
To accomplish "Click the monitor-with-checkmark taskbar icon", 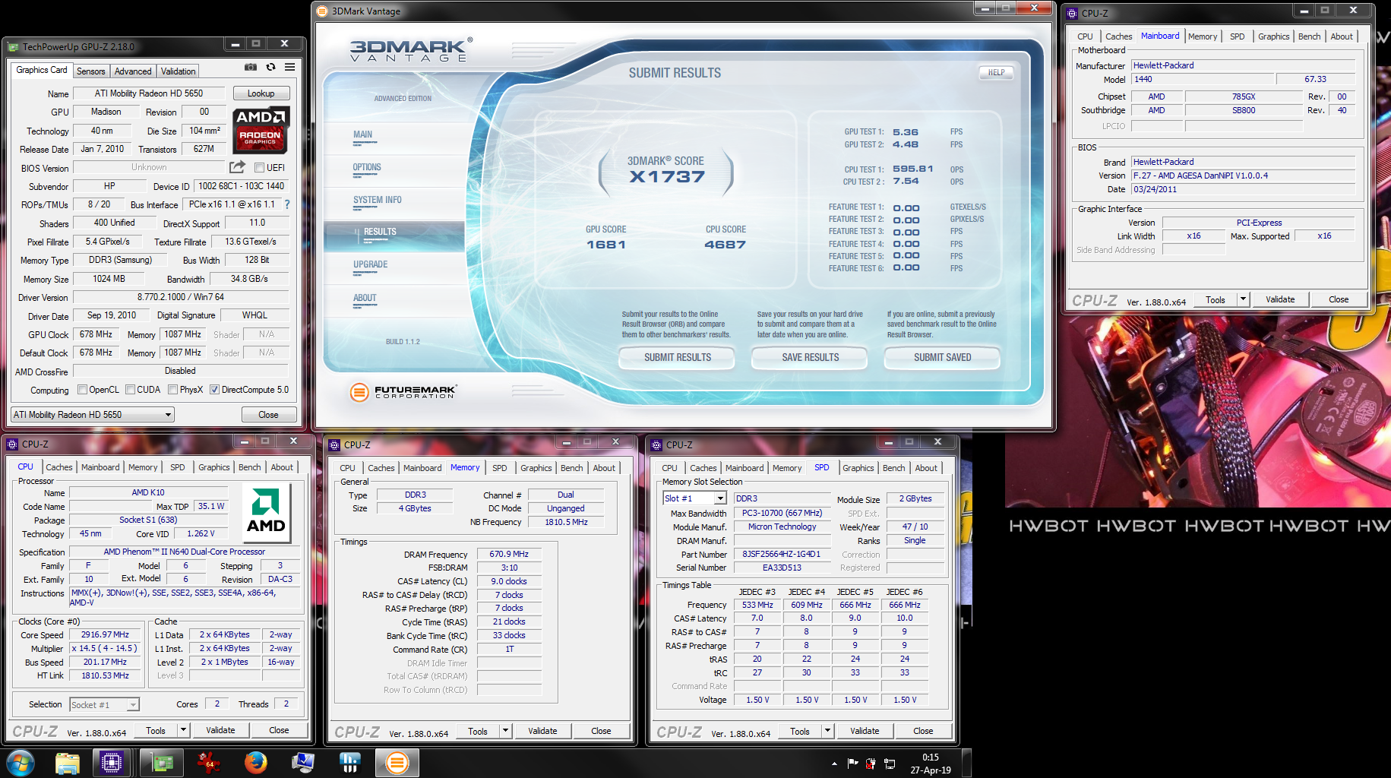I will pos(302,763).
